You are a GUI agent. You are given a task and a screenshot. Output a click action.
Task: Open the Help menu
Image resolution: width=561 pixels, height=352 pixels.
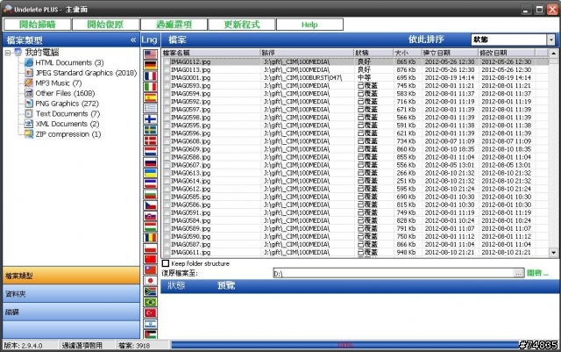309,25
